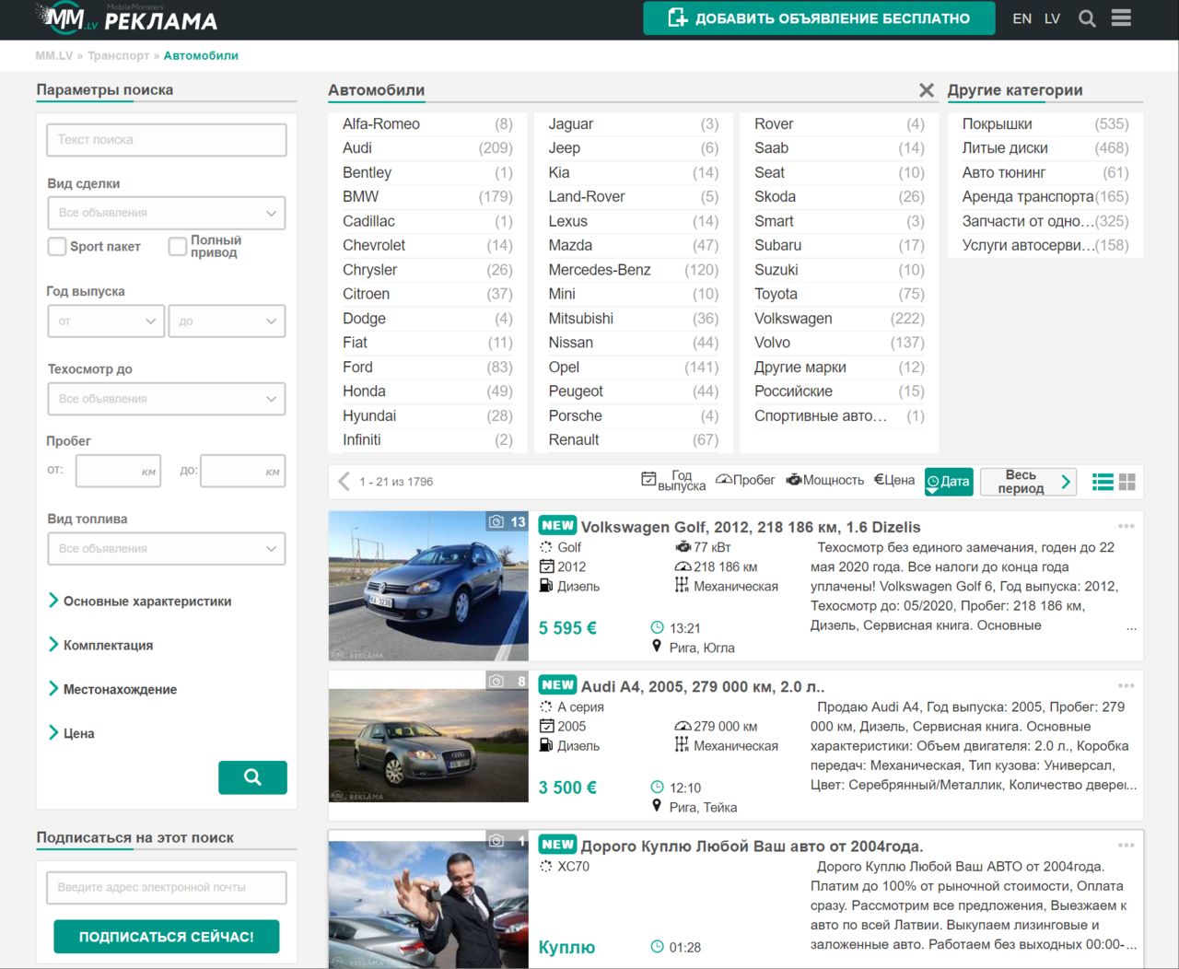Screen dimensions: 1179x969
Task: Open Volkswagen Golf, 2012 listing title
Action: click(751, 527)
